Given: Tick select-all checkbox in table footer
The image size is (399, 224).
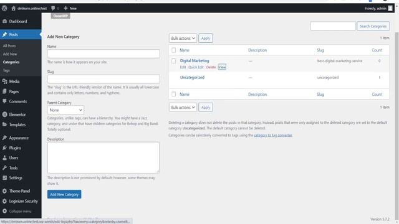Looking at the screenshot, I should 173,94.
